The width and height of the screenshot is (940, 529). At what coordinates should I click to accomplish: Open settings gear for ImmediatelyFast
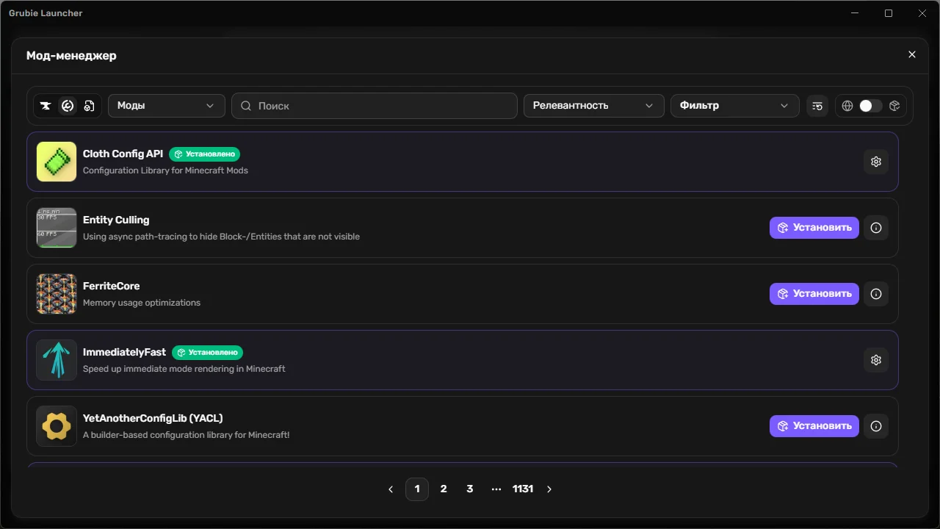tap(876, 360)
